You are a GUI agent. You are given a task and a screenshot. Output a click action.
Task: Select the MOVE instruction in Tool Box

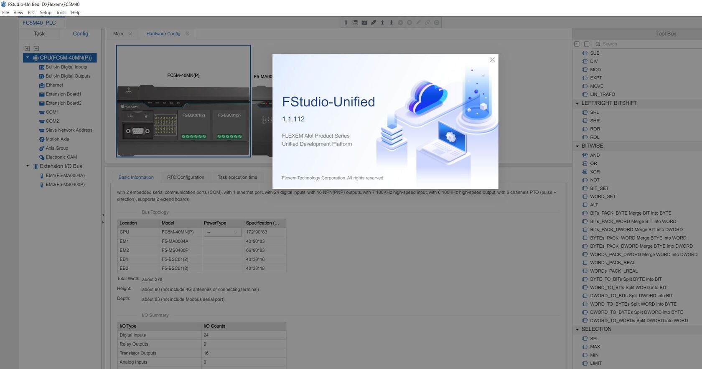click(597, 86)
